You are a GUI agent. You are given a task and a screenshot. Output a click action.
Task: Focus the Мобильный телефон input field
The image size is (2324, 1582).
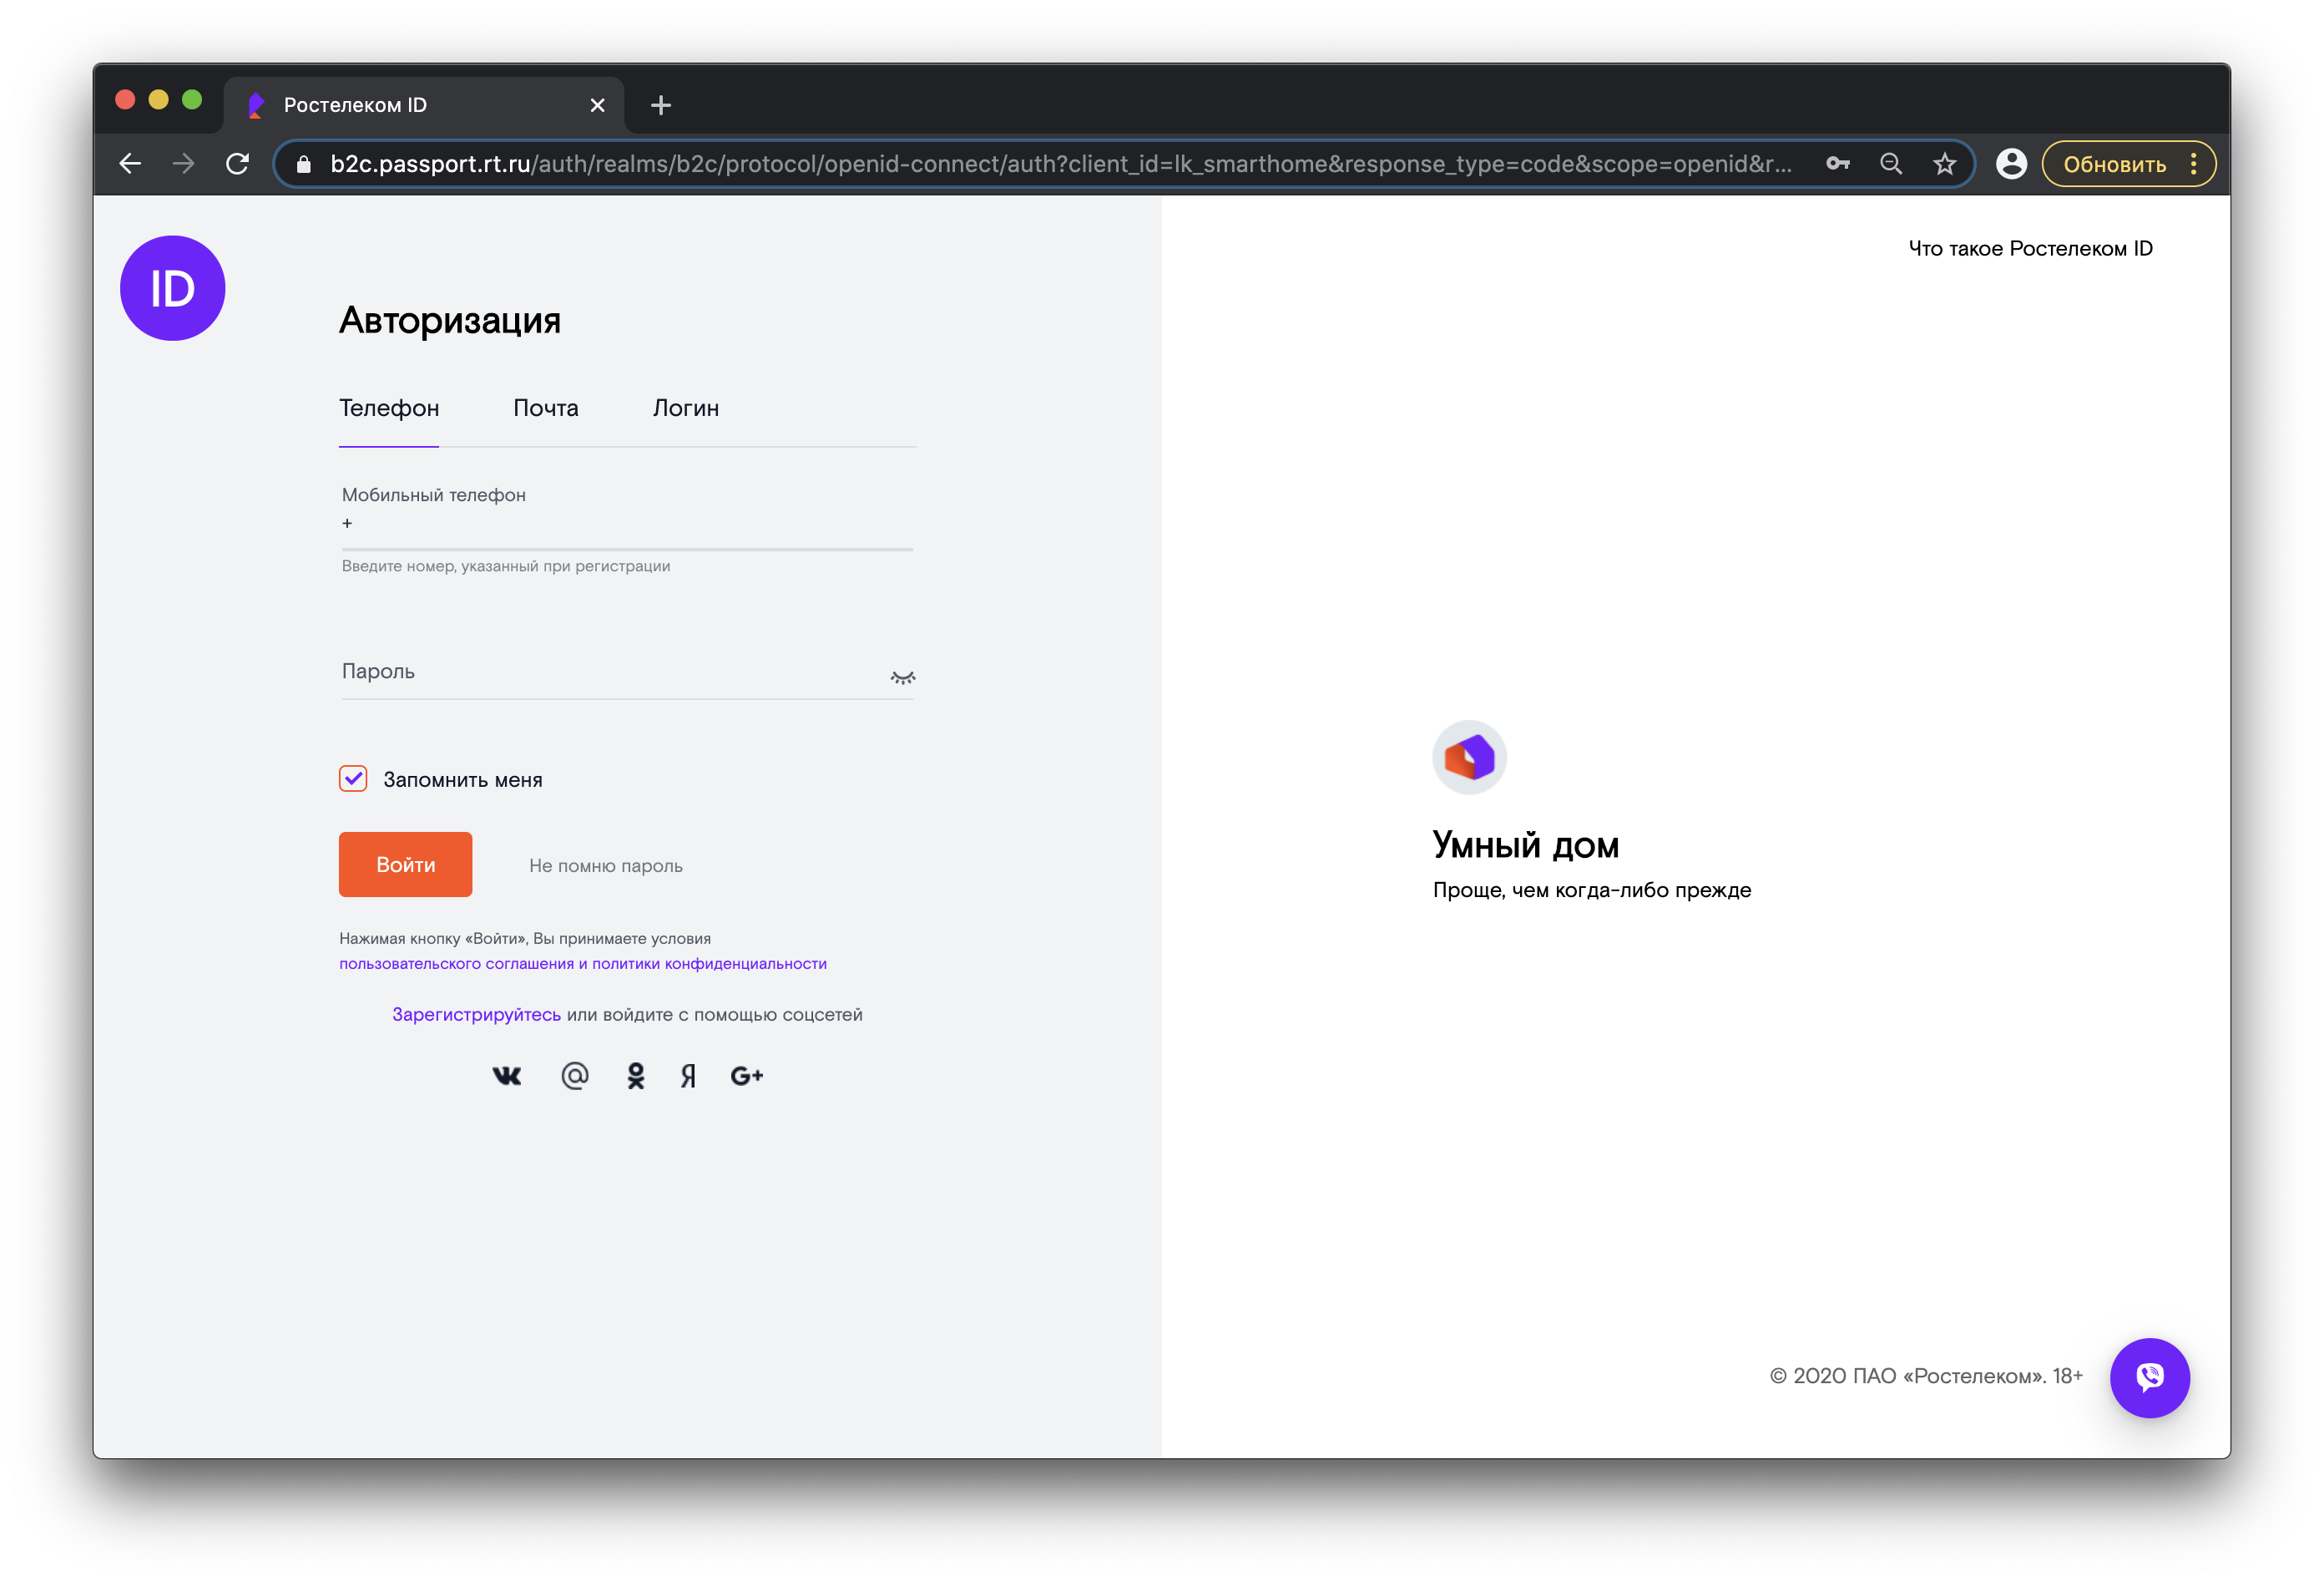627,525
